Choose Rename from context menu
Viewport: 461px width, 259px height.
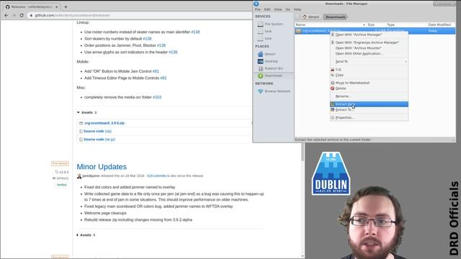coord(369,96)
